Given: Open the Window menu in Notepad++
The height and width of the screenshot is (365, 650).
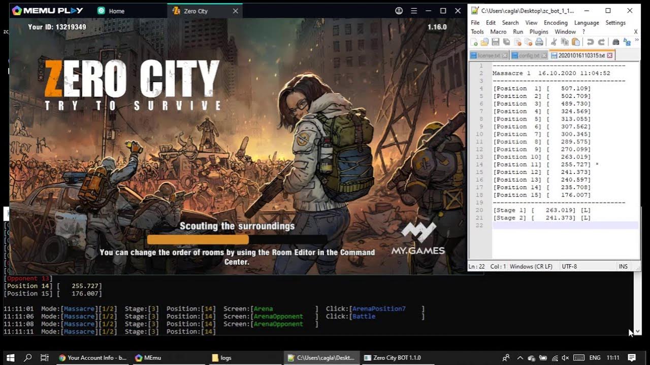Looking at the screenshot, I should [x=565, y=31].
